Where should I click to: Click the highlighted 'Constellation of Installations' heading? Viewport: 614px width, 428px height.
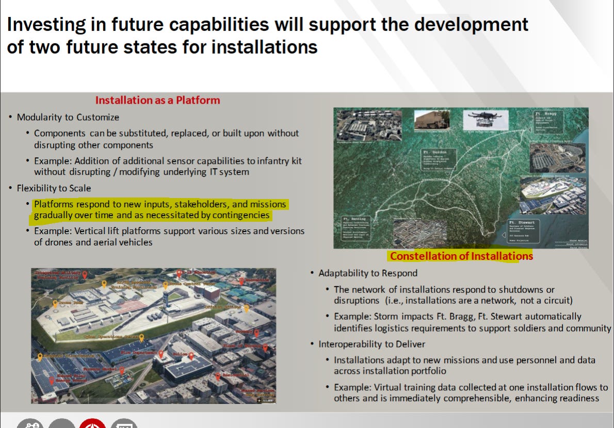pyautogui.click(x=461, y=256)
